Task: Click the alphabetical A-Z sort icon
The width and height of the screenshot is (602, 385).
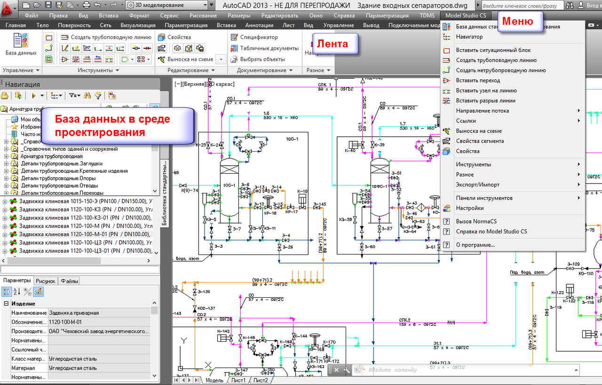Action: pos(16,292)
